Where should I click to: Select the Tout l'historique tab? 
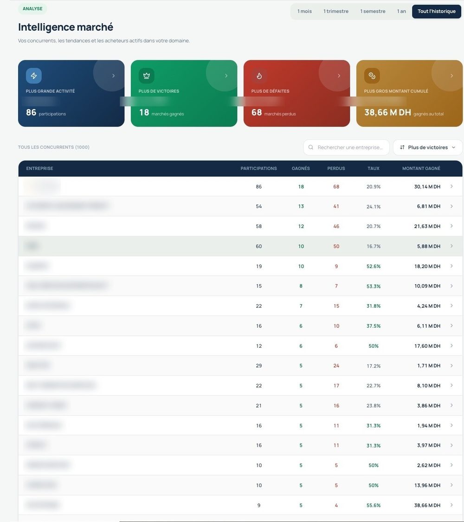437,11
